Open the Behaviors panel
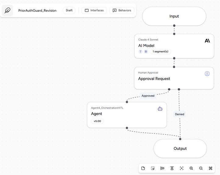Screen dimensions: 220x175 (x=122, y=10)
